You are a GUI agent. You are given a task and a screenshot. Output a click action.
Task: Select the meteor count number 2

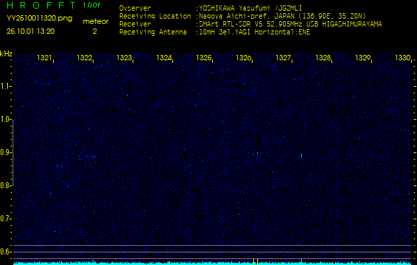(95, 31)
